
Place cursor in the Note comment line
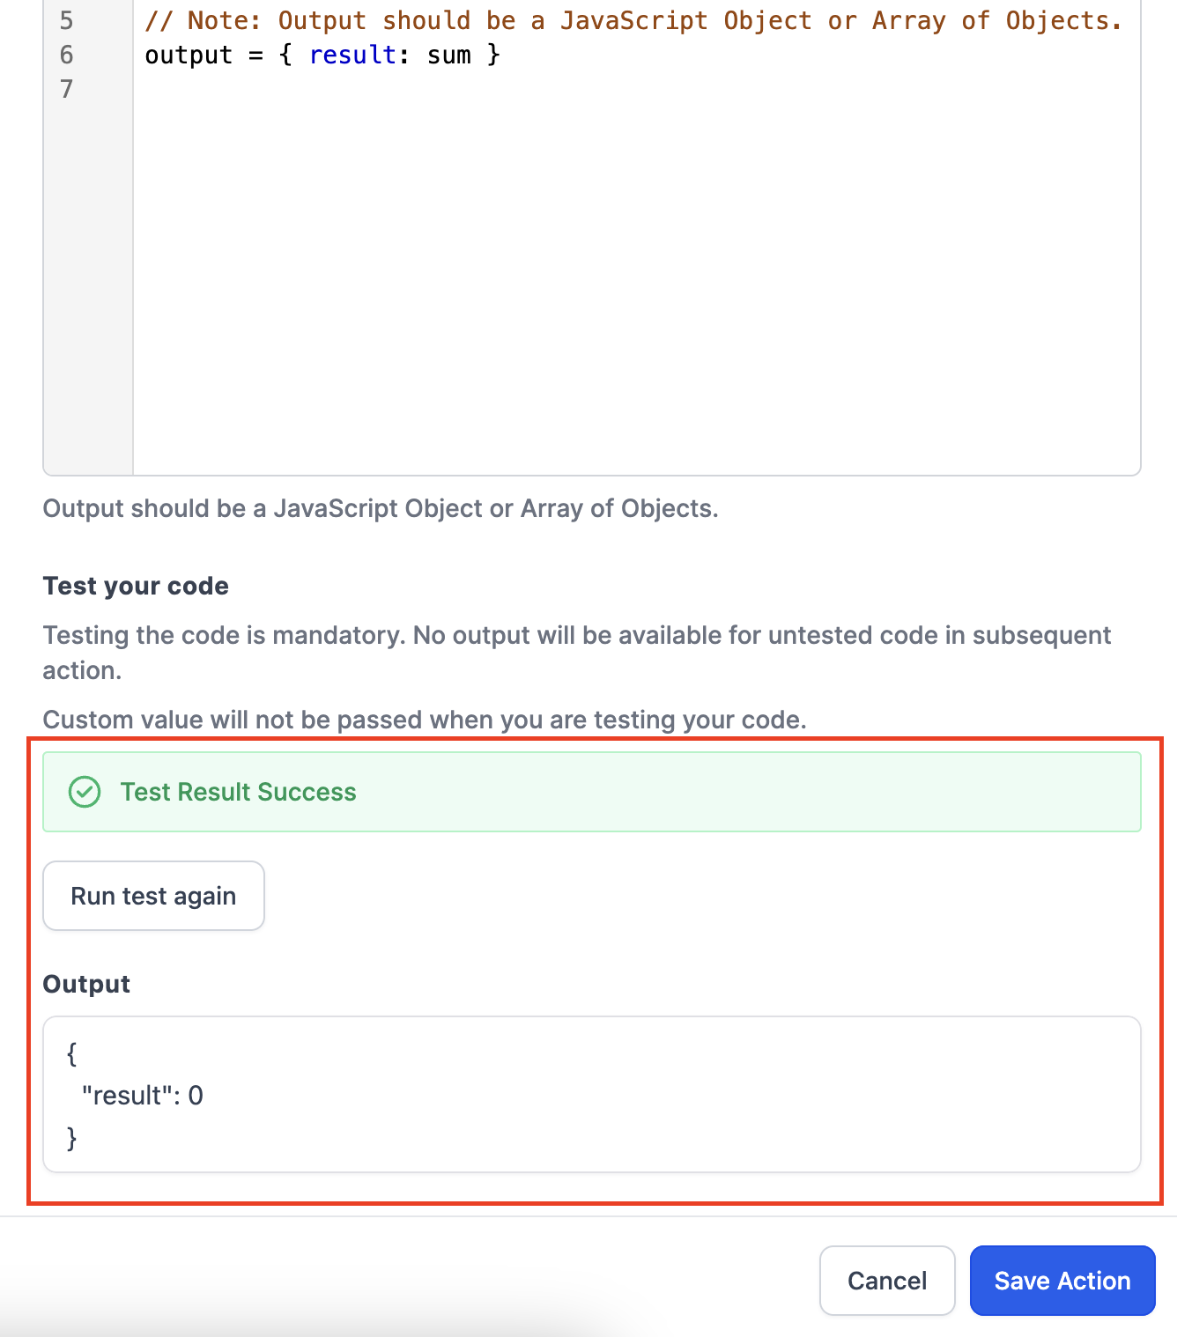(x=633, y=20)
